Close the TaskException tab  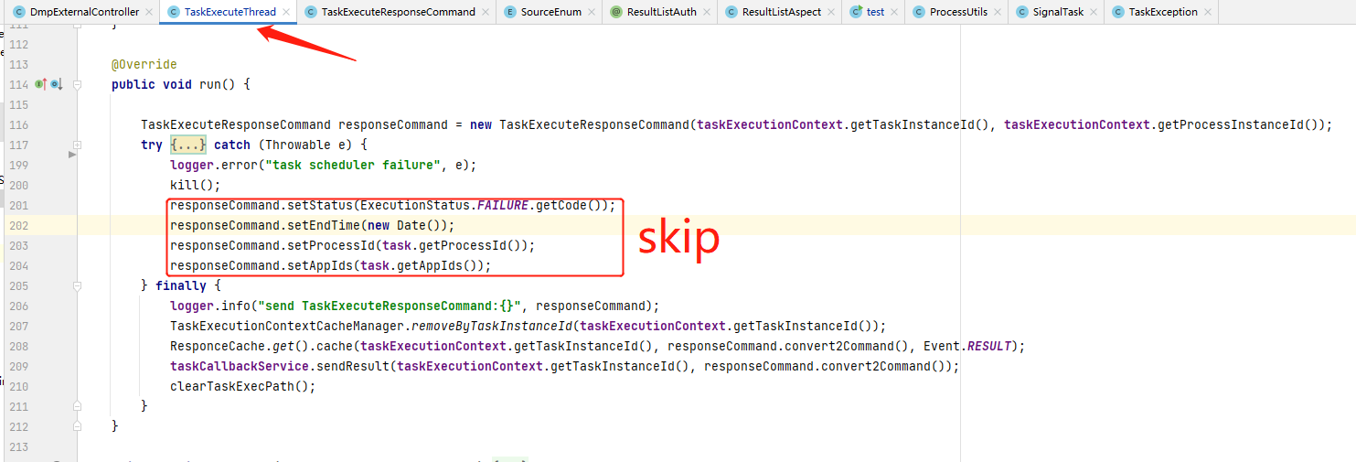click(1208, 12)
